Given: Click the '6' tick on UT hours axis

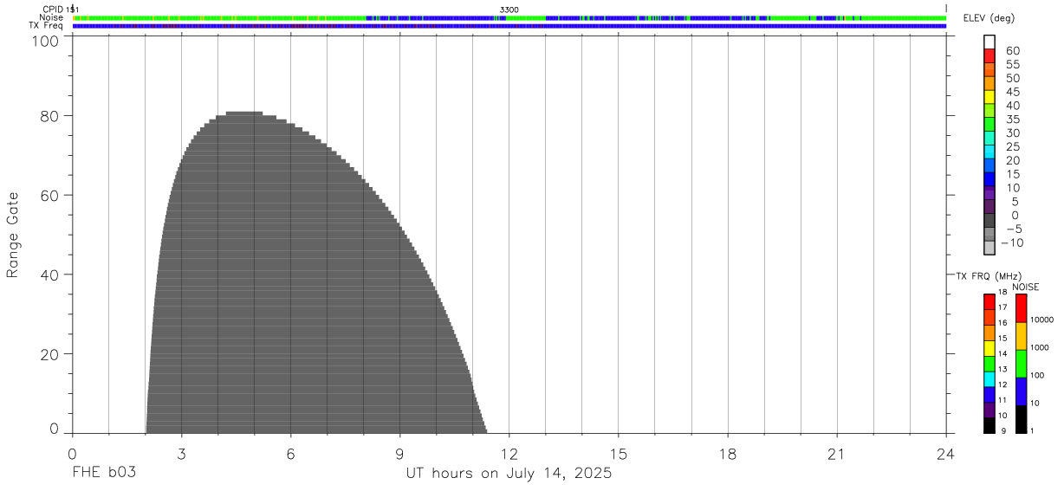Looking at the screenshot, I should click(x=291, y=455).
